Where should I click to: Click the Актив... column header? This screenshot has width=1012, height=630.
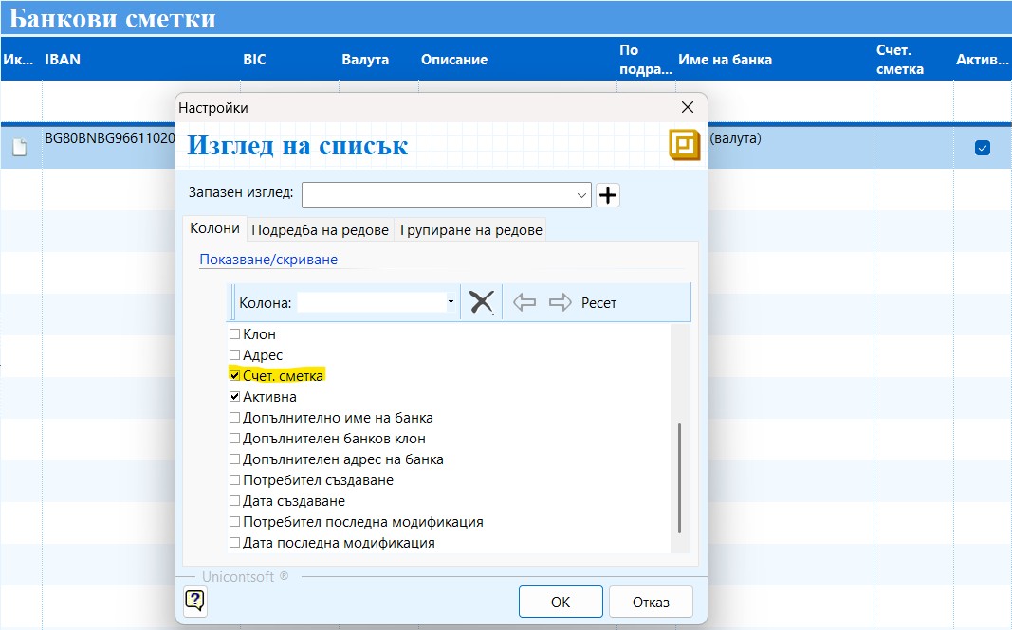click(982, 60)
